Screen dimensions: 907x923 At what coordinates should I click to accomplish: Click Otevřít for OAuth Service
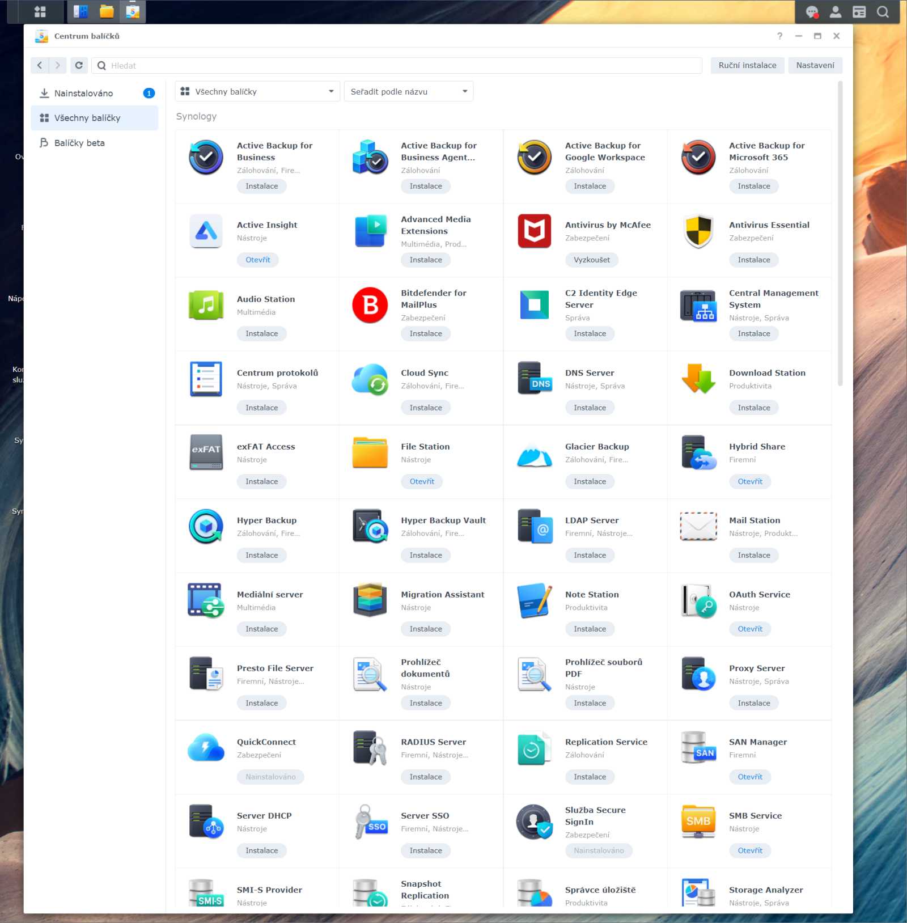coord(750,629)
